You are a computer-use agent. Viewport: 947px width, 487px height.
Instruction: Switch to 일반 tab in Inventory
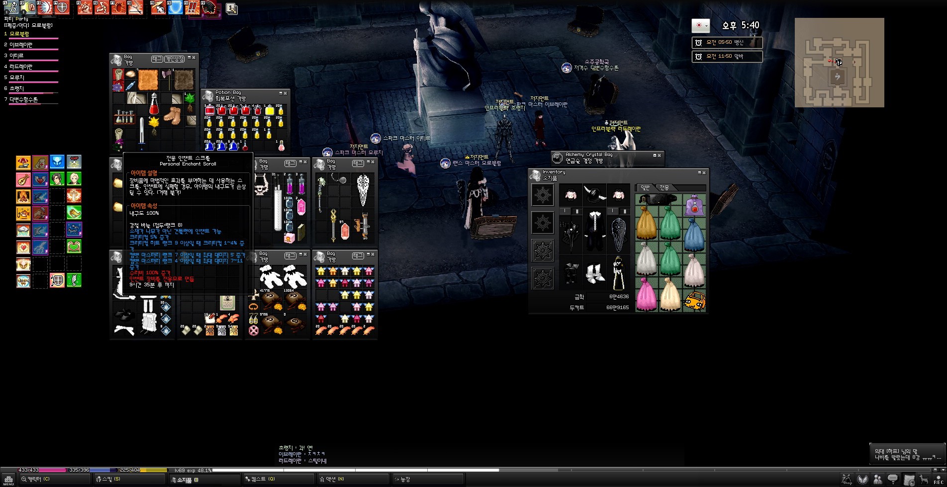[x=645, y=187]
